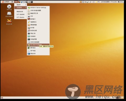Open Login Window (登录窗口) settings
The height and width of the screenshot is (101, 126).
pyautogui.click(x=38, y=19)
